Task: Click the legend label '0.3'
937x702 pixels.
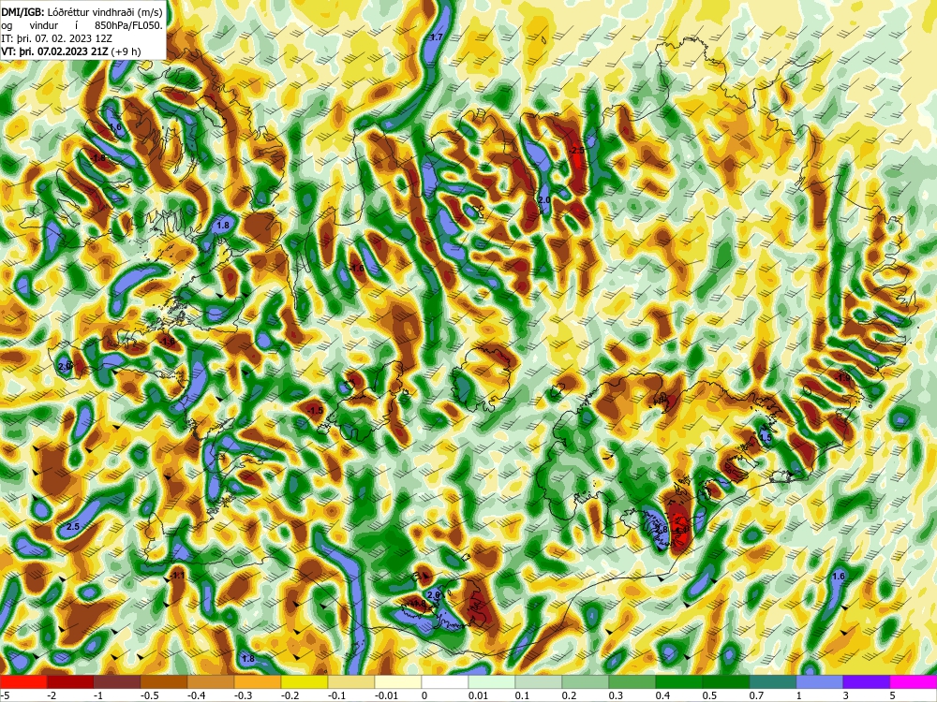Action: click(x=617, y=695)
